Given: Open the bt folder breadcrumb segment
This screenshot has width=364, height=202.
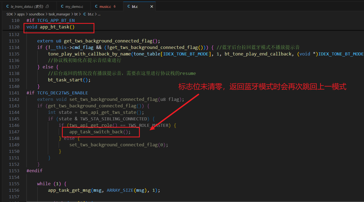Looking at the screenshot, I should [76, 14].
